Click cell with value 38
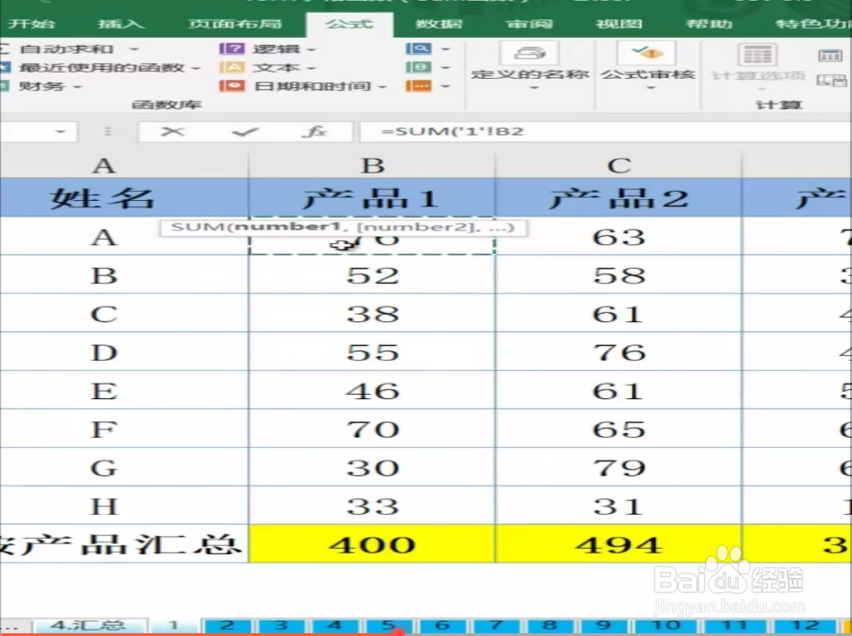 (372, 314)
